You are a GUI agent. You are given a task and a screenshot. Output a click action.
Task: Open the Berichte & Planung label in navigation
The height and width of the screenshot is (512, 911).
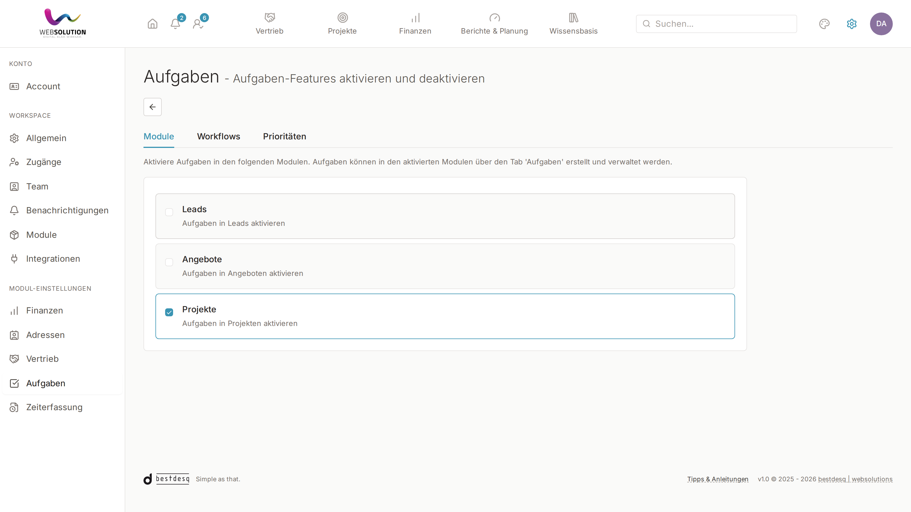(495, 31)
